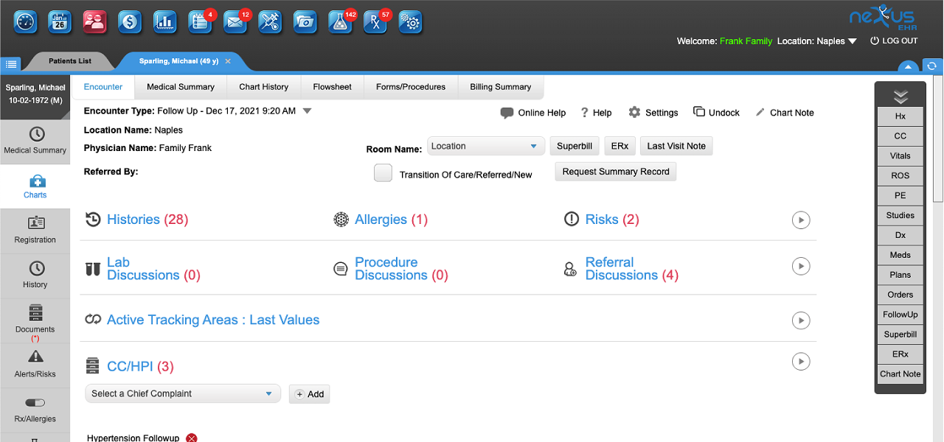Switch to the Flowsheet tab
Viewport: 944px width, 442px height.
[332, 86]
